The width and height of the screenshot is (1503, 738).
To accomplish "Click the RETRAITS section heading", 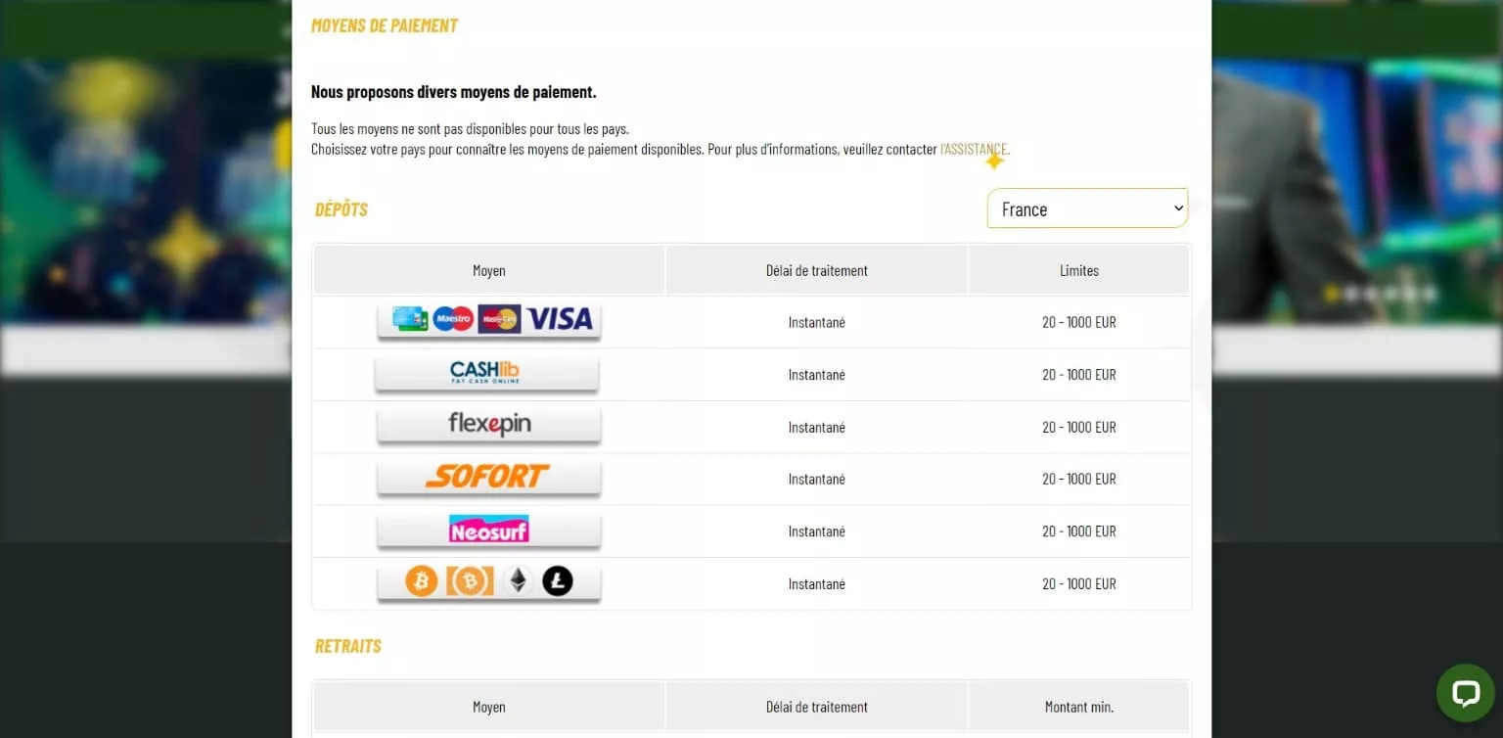I will (348, 646).
